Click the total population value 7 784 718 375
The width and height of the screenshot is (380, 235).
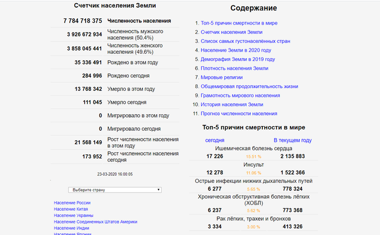point(83,21)
